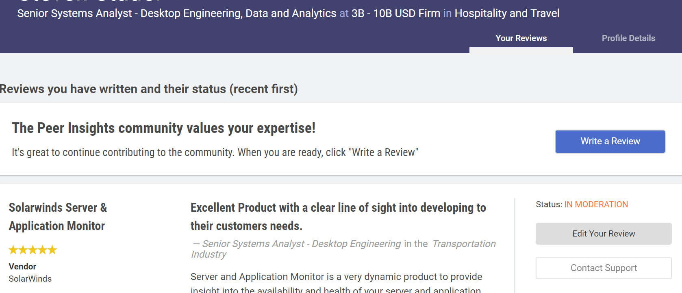
Task: Click the fifth gold rating star
Action: [x=52, y=250]
